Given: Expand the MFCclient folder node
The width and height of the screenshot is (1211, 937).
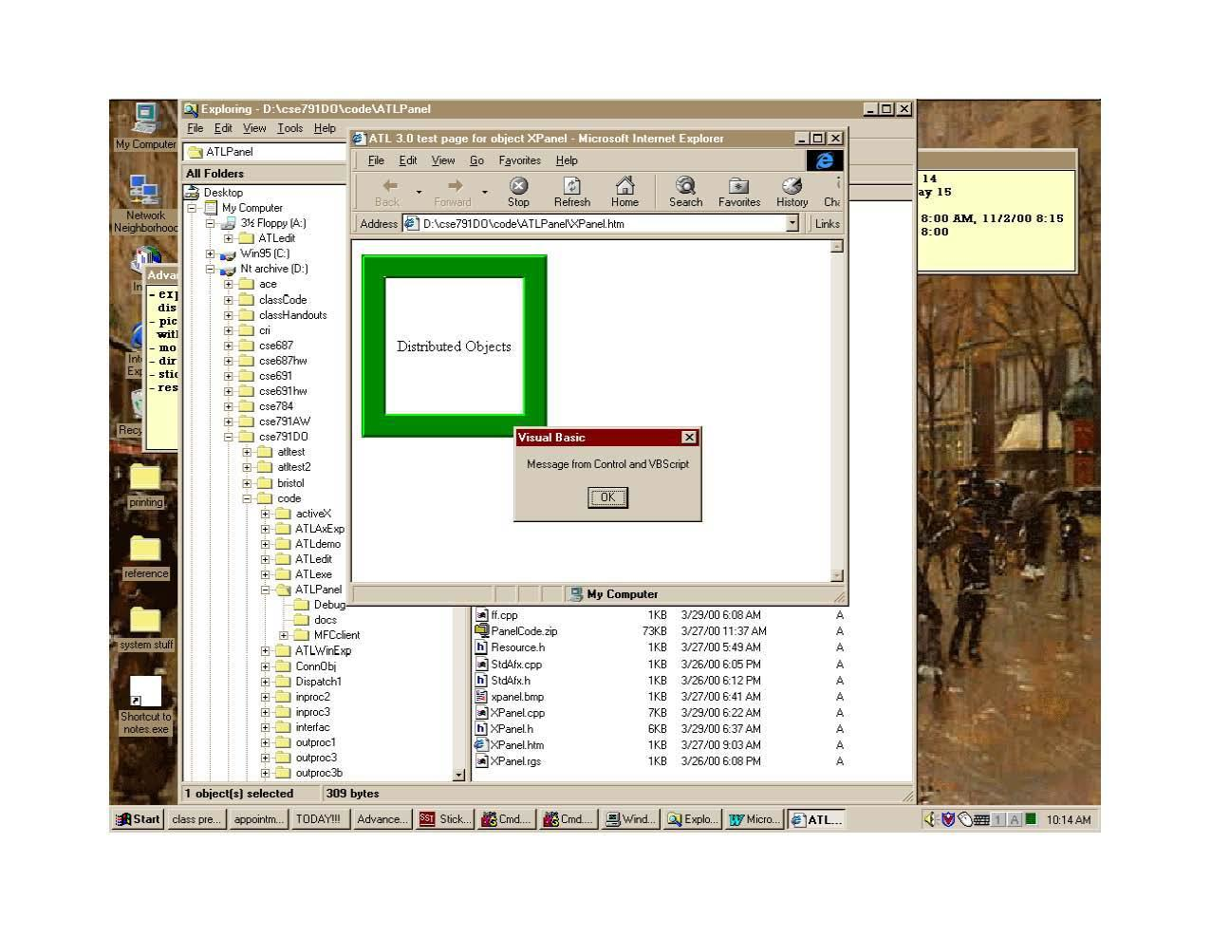Looking at the screenshot, I should point(284,635).
